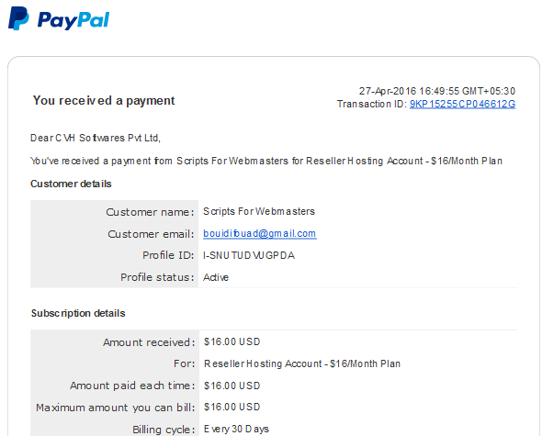Image resolution: width=554 pixels, height=436 pixels.
Task: Click the "For" value Reseller Hosting Account
Action: point(302,363)
